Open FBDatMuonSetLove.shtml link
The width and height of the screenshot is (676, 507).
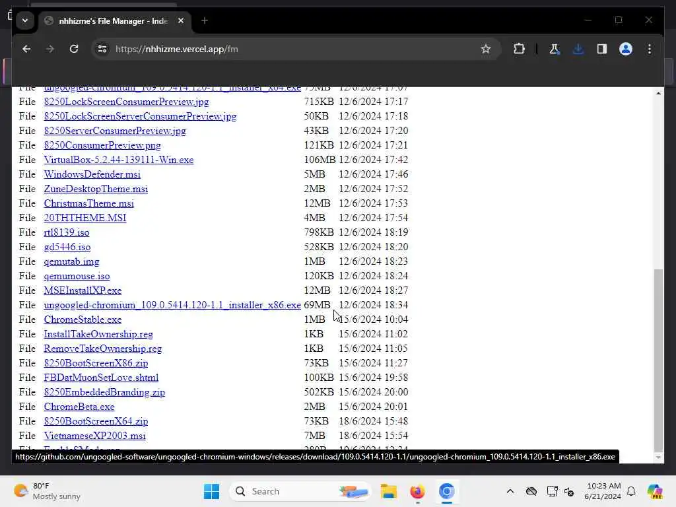[x=101, y=378]
